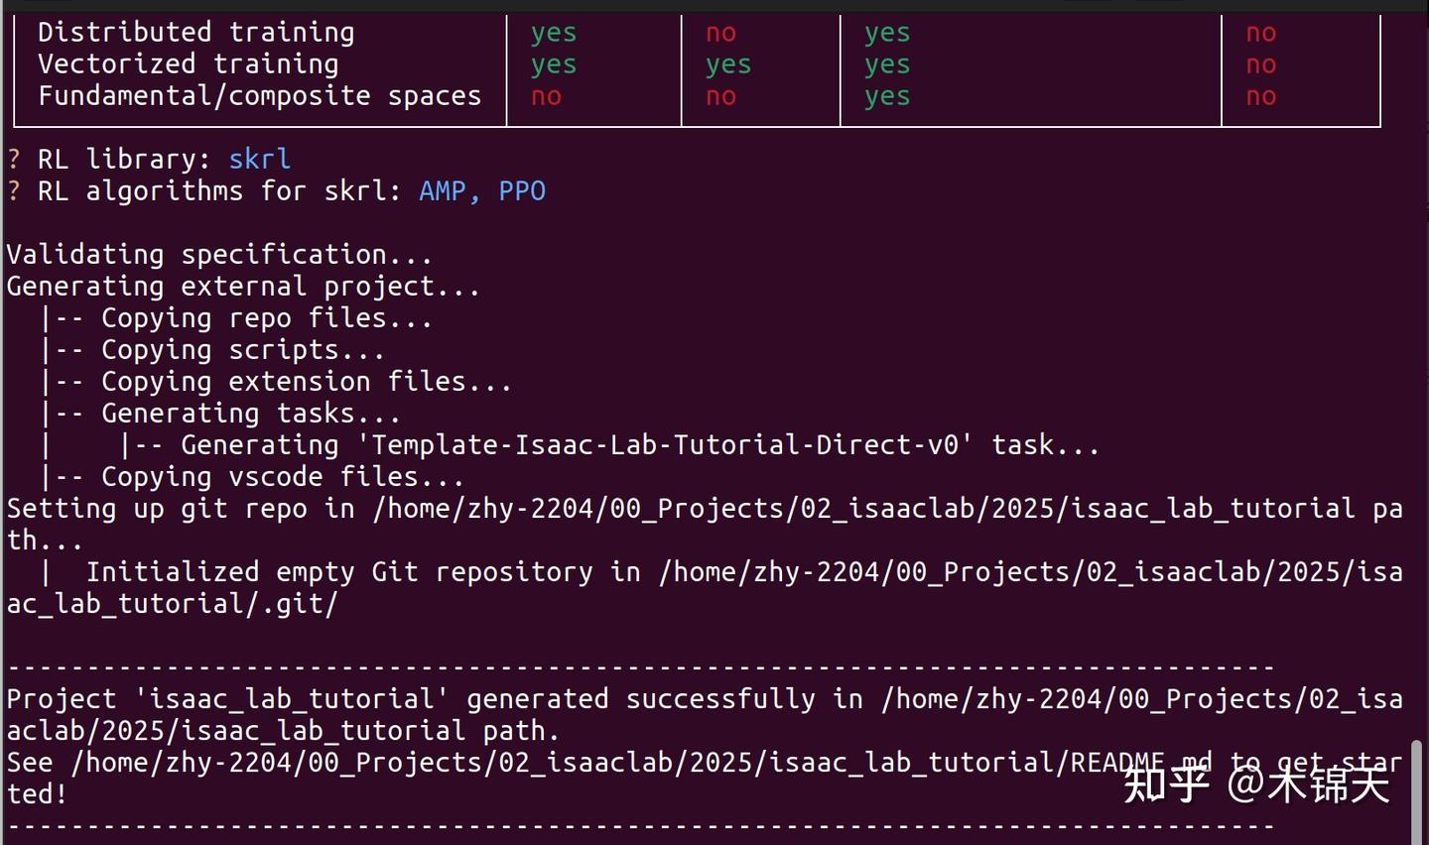Click the 'Vectorized training' row label
This screenshot has width=1429, height=845.
189,64
